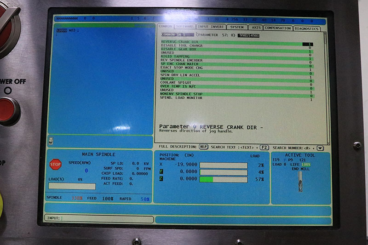The height and width of the screenshot is (245, 368).
Task: Click the small lock icon below program pane
Action: [x=50, y=141]
